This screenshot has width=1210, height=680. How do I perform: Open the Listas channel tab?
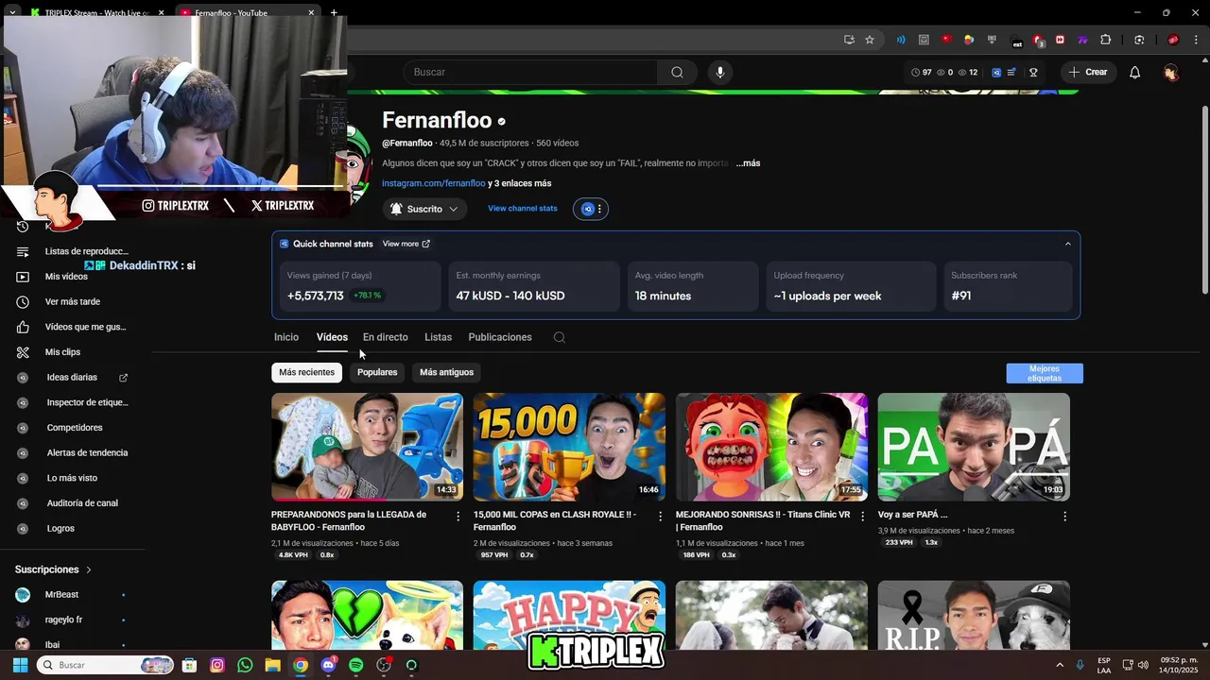pos(438,337)
